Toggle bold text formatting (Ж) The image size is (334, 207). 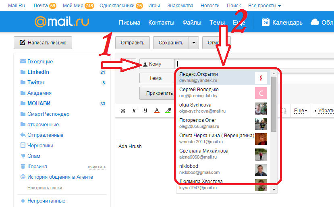coord(123,111)
